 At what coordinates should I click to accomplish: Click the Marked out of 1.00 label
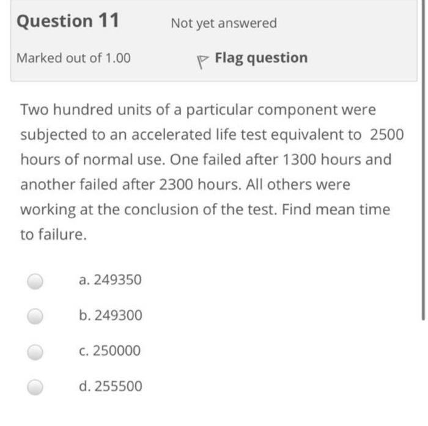point(74,58)
